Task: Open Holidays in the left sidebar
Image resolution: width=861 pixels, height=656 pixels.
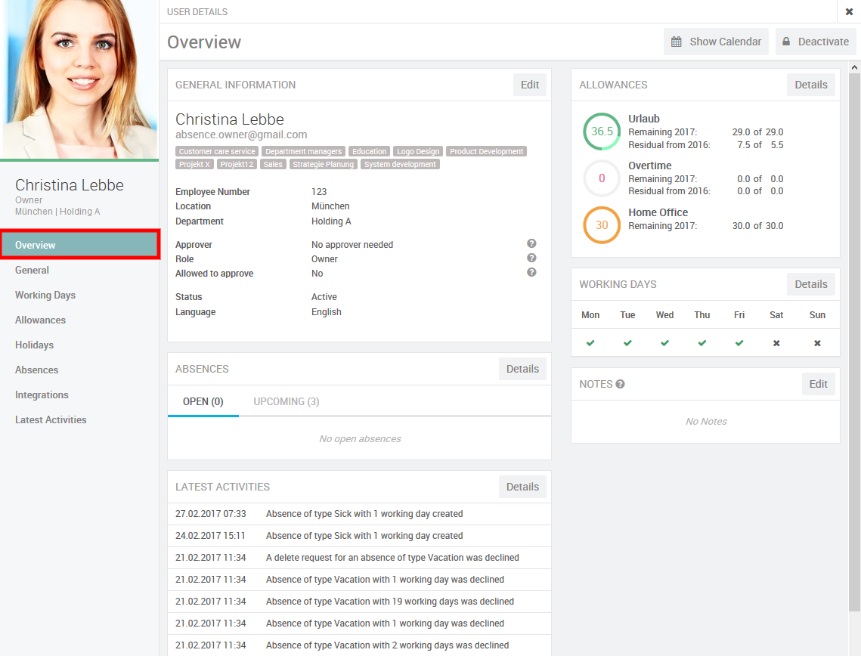Action: [x=34, y=345]
